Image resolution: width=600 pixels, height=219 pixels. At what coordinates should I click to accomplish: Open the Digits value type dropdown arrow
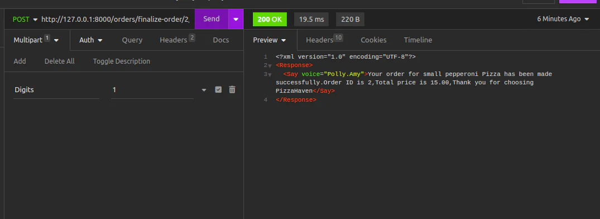tap(204, 90)
